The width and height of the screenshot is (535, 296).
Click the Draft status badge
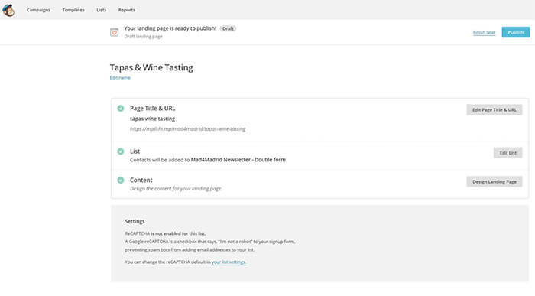click(228, 28)
